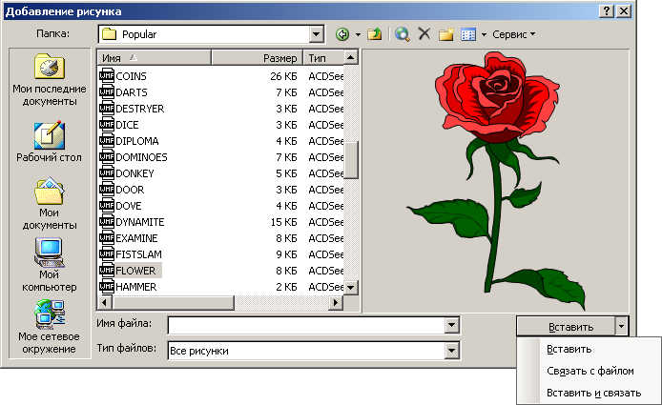Image resolution: width=662 pixels, height=405 pixels.
Task: Choose Связать с файлом menu item
Action: point(590,372)
